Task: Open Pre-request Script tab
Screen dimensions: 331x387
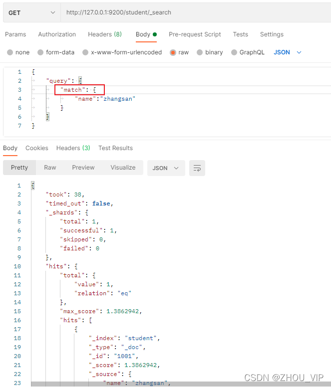Action: tap(195, 34)
